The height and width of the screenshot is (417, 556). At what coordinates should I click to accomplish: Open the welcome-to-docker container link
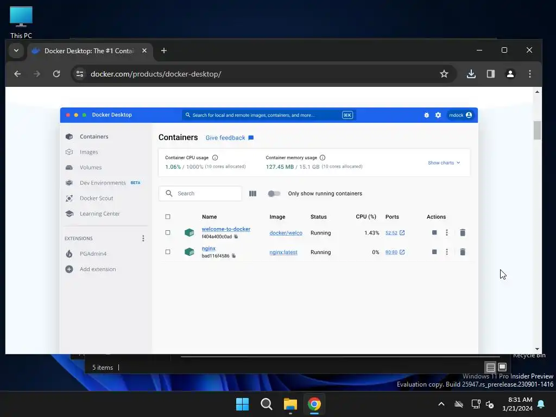coord(226,229)
